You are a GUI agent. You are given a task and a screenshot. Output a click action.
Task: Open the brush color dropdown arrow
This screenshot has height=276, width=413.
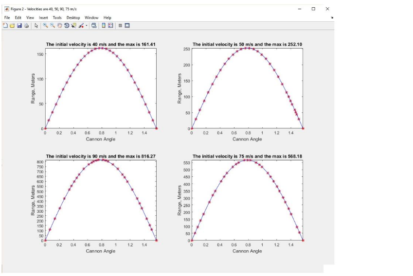click(x=87, y=26)
